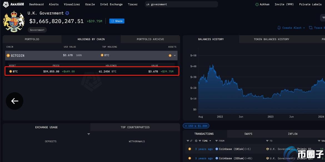Screen dimensions: 325x162
Task: Click the 'uk government' search field
Action: point(181,4)
